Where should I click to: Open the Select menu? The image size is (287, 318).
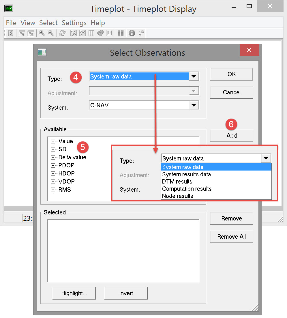[48, 23]
